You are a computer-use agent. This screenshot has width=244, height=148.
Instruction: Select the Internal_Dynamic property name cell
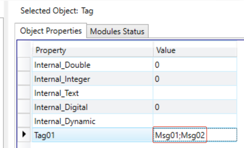pyautogui.click(x=92, y=121)
